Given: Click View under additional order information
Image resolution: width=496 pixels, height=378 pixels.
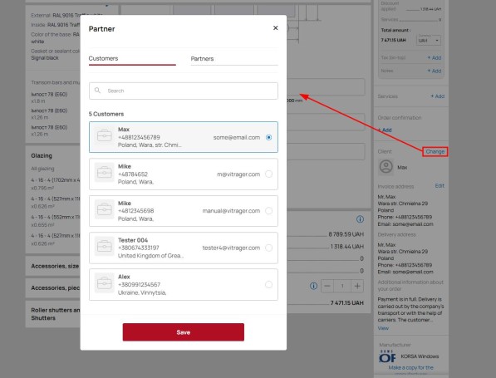Looking at the screenshot, I should (x=383, y=328).
